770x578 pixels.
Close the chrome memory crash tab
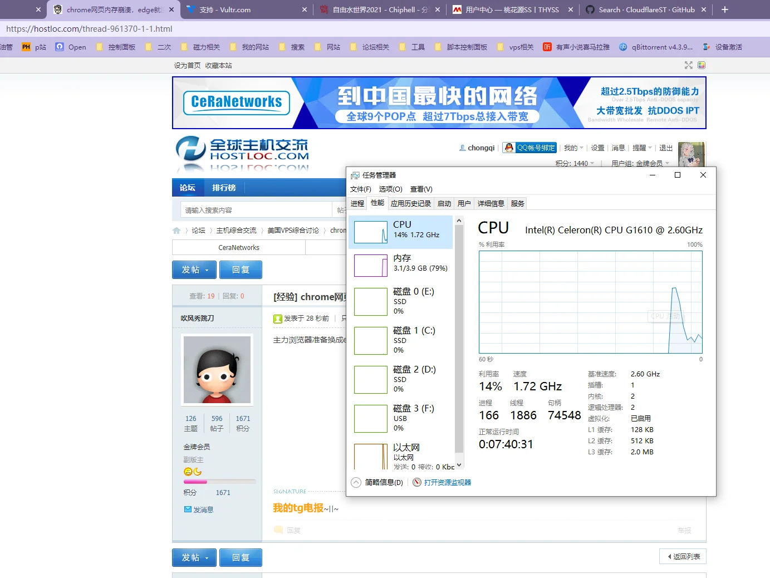click(171, 9)
